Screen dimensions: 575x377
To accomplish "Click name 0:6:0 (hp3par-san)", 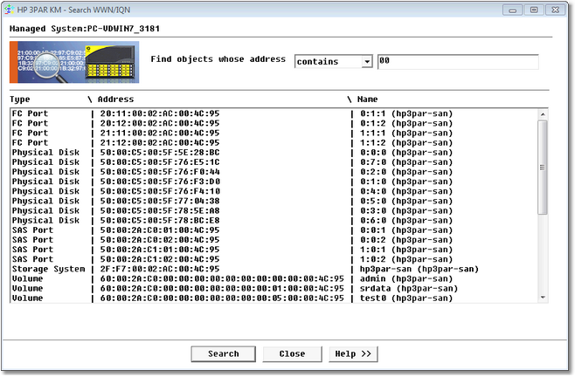I will [x=406, y=221].
